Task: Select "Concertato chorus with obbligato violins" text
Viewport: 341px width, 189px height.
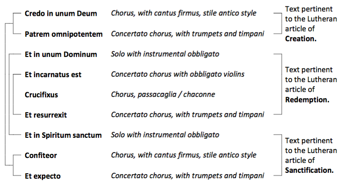Action: point(178,75)
